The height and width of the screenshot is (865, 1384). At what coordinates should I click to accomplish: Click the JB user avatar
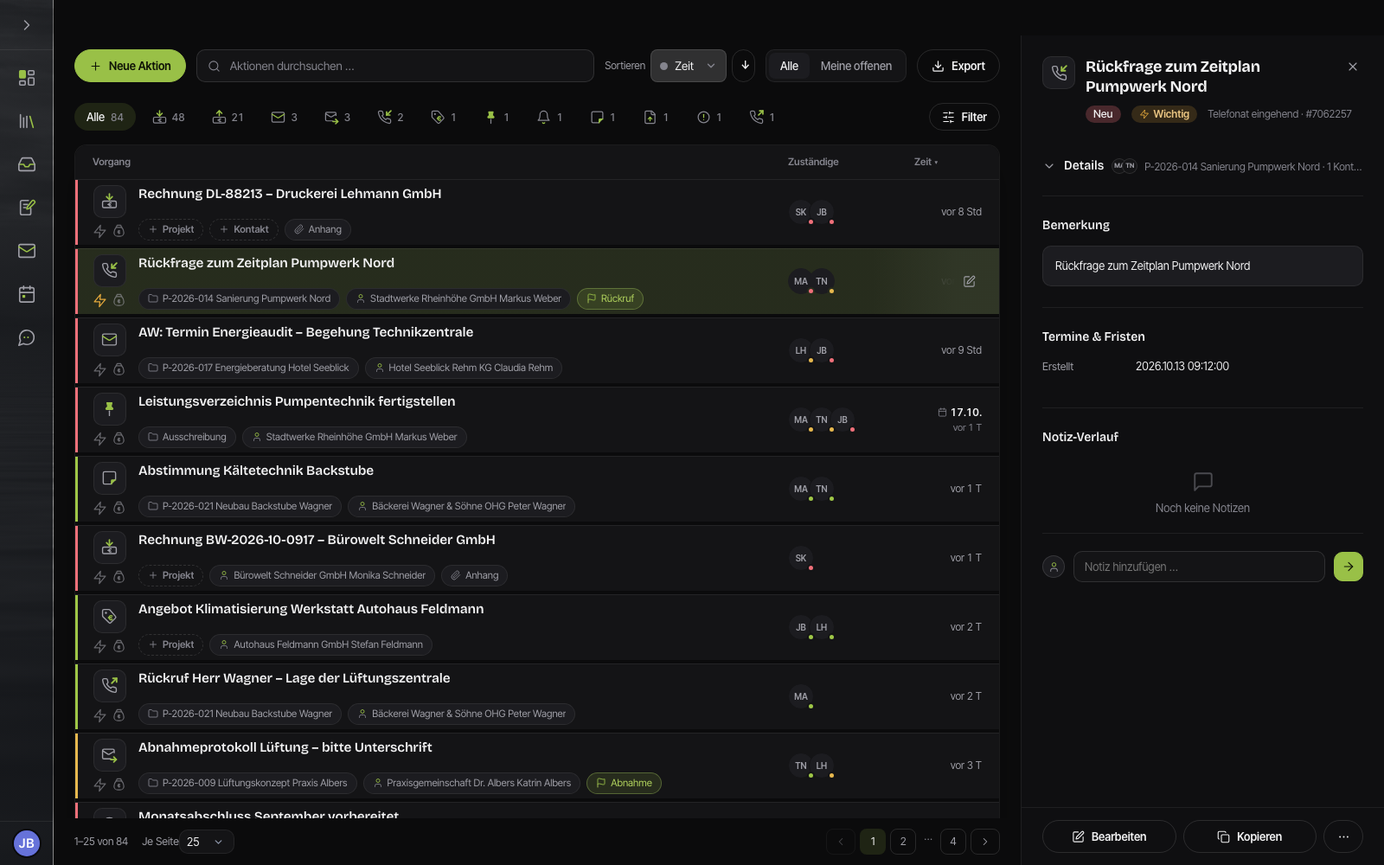pyautogui.click(x=27, y=843)
